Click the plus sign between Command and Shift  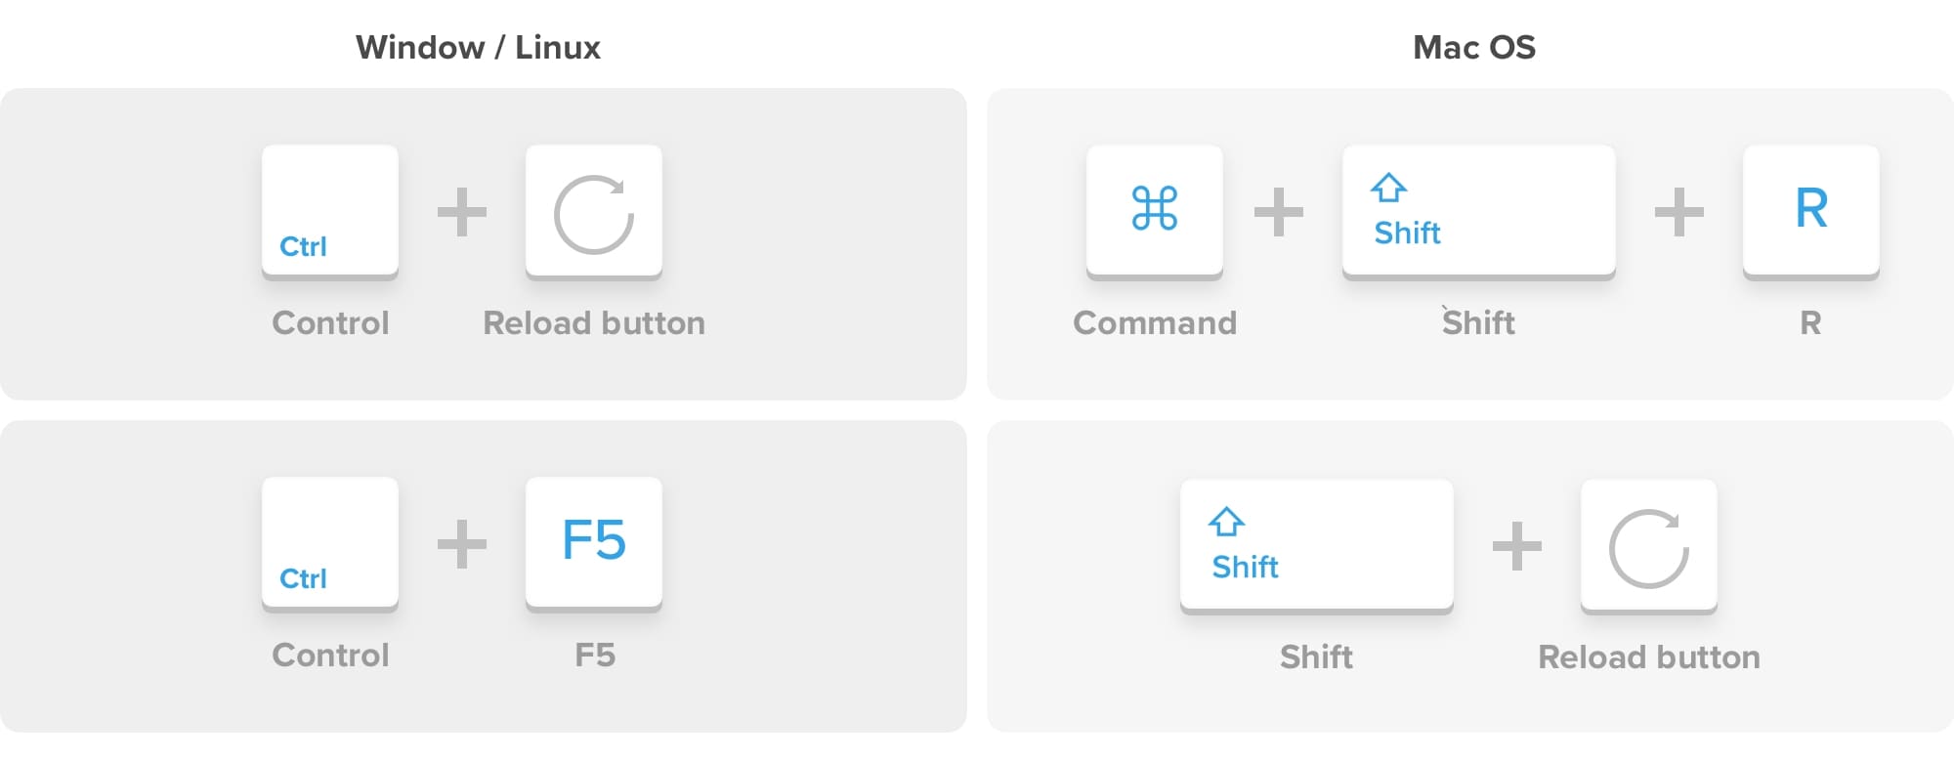1278,212
